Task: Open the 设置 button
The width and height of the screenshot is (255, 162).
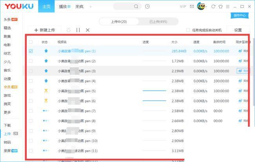Action: coord(238,30)
